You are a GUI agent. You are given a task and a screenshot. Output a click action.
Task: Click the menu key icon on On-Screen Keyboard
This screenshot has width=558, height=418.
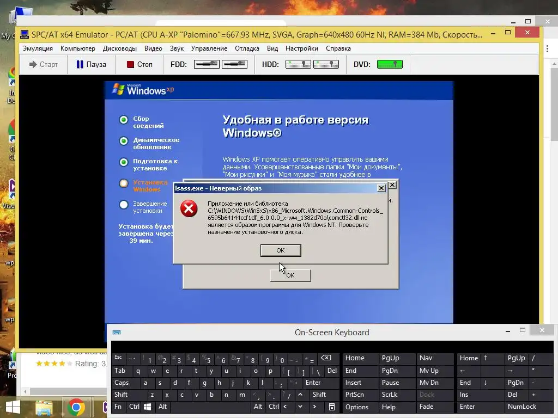tap(332, 407)
